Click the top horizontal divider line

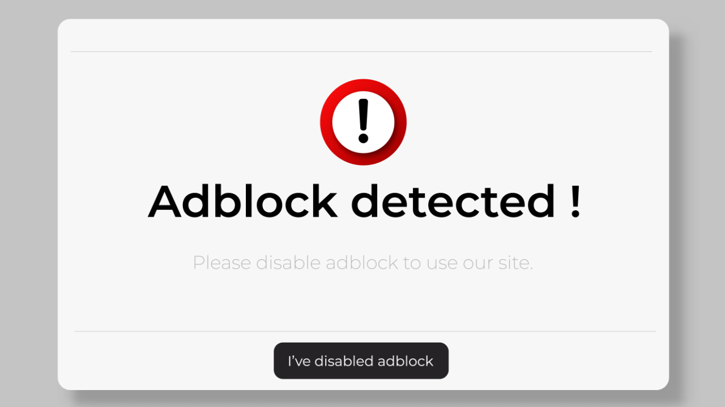(361, 51)
